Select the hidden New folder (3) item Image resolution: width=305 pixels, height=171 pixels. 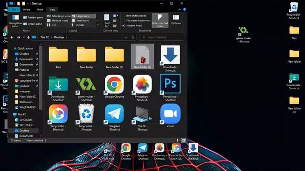[142, 57]
